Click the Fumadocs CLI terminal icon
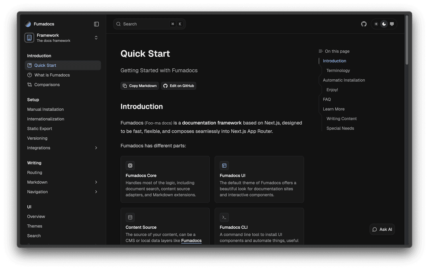Viewport: 429px width, 270px height. tap(224, 217)
